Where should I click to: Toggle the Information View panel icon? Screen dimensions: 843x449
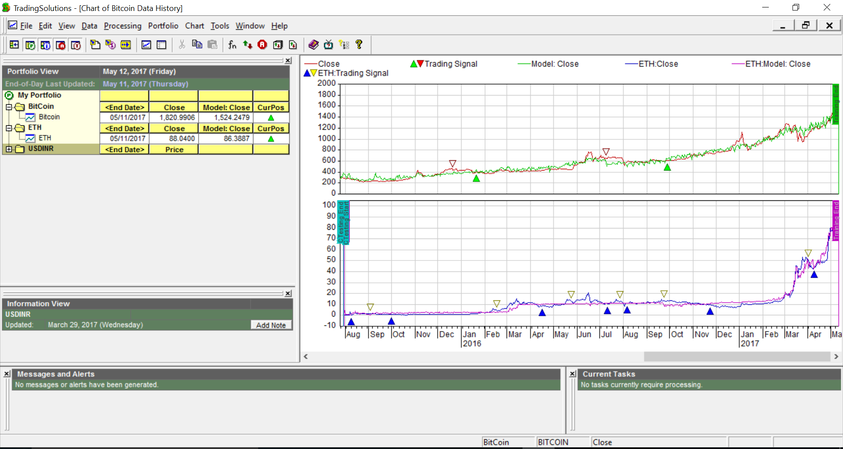pos(45,45)
